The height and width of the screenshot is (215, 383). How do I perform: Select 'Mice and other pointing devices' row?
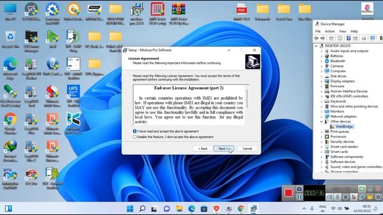pos(354,106)
